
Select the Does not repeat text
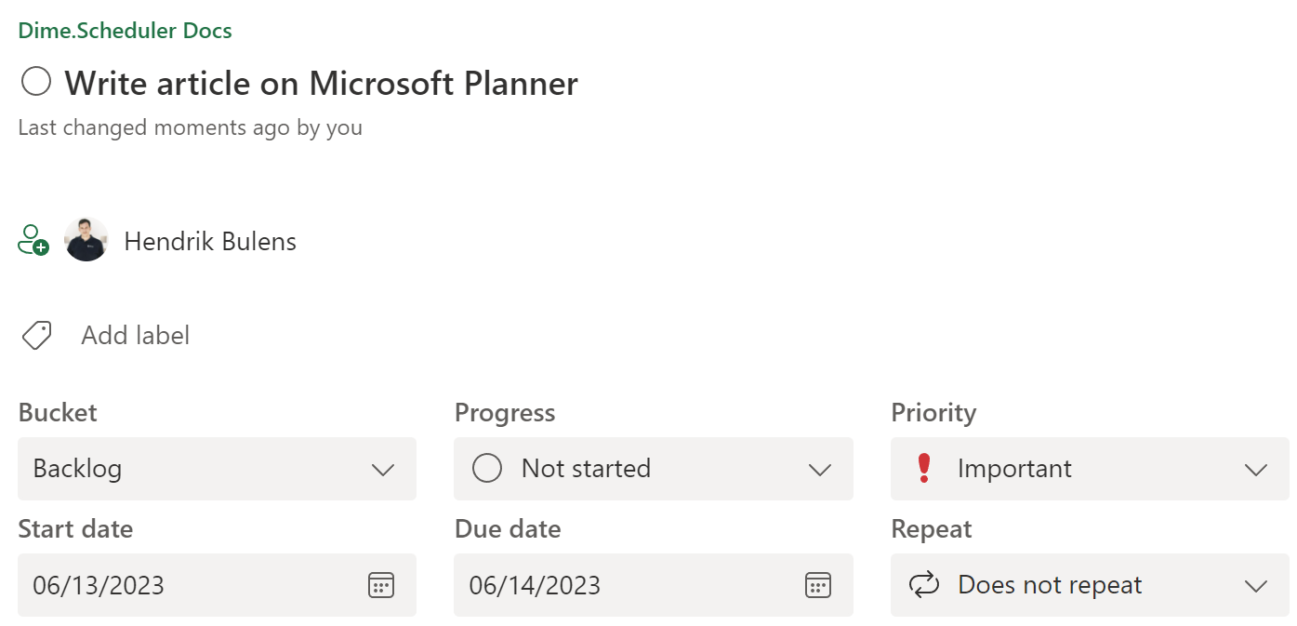(x=1050, y=585)
